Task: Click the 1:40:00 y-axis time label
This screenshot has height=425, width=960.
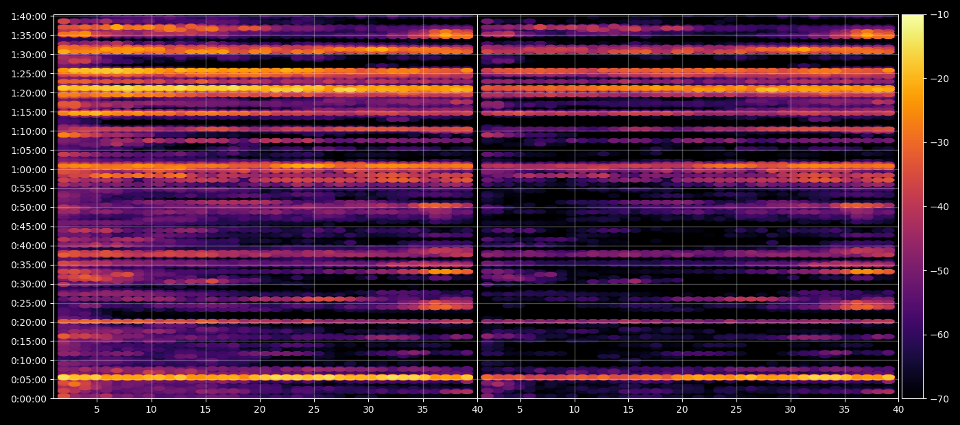Action: (29, 16)
